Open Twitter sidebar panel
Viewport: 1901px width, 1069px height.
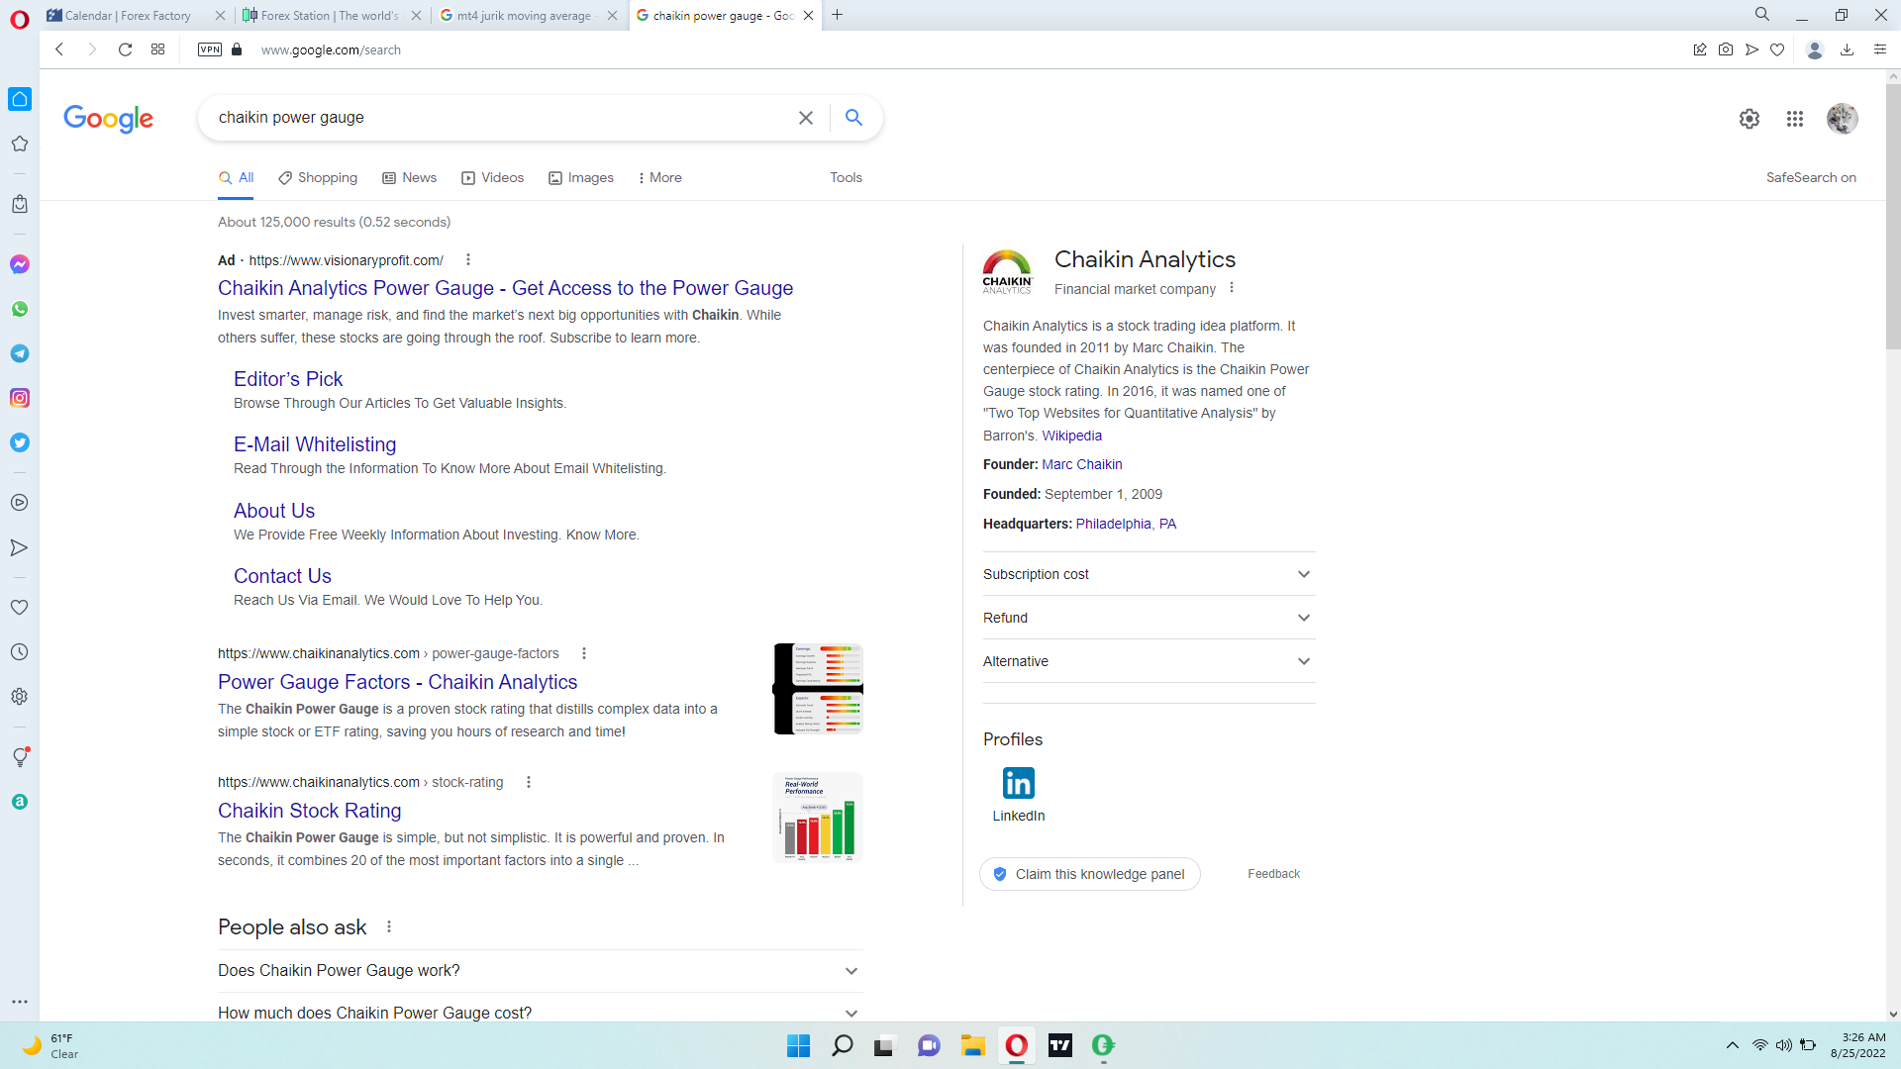click(x=20, y=442)
